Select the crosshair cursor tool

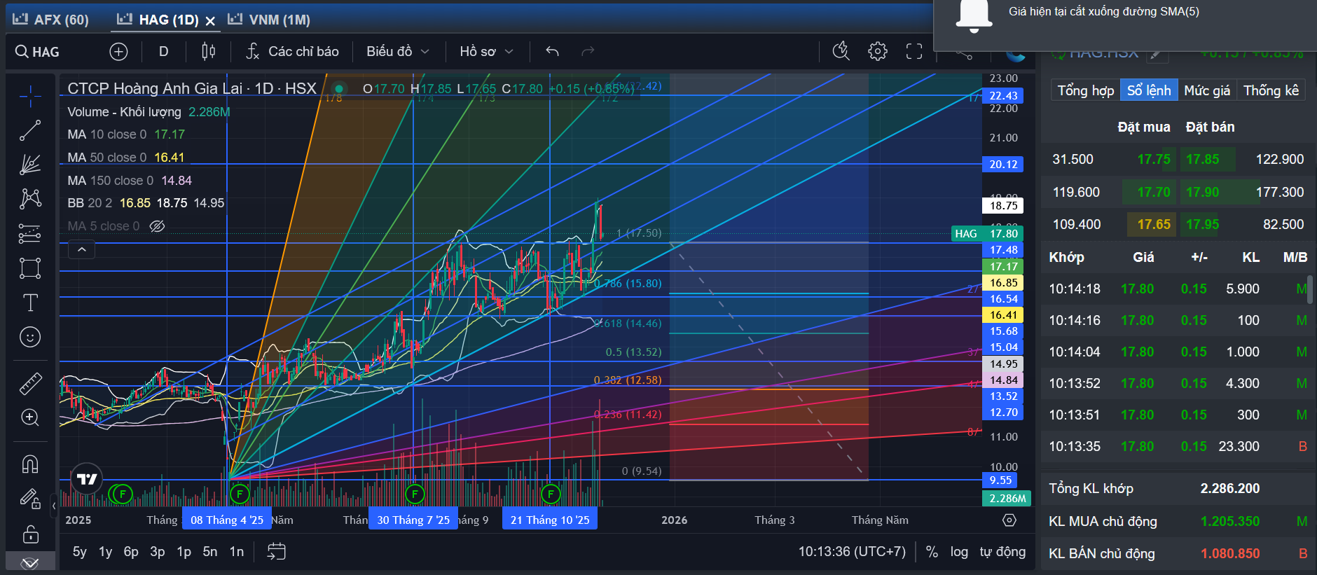tap(29, 97)
